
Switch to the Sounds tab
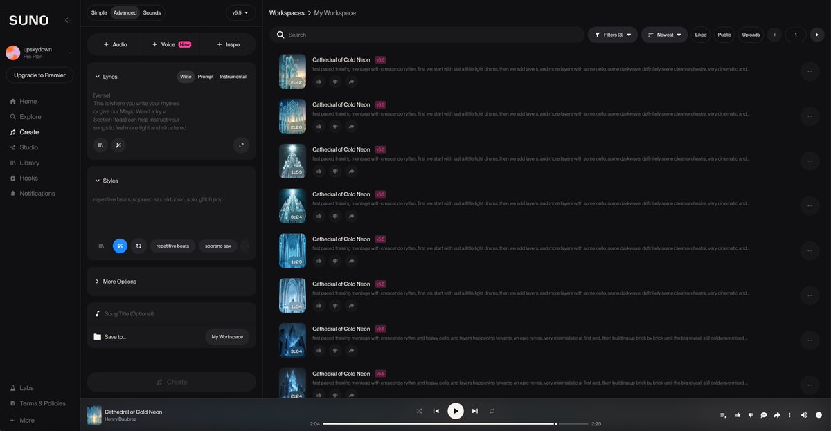152,12
